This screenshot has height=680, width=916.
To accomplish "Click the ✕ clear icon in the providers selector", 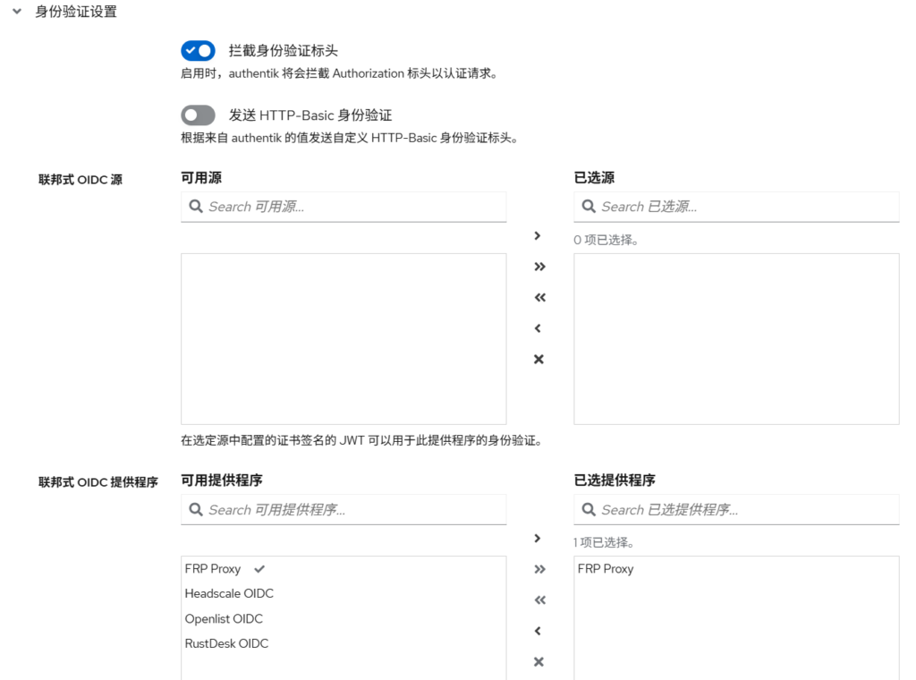I will 539,661.
